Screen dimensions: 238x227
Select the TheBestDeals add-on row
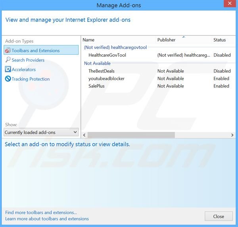tap(159, 71)
